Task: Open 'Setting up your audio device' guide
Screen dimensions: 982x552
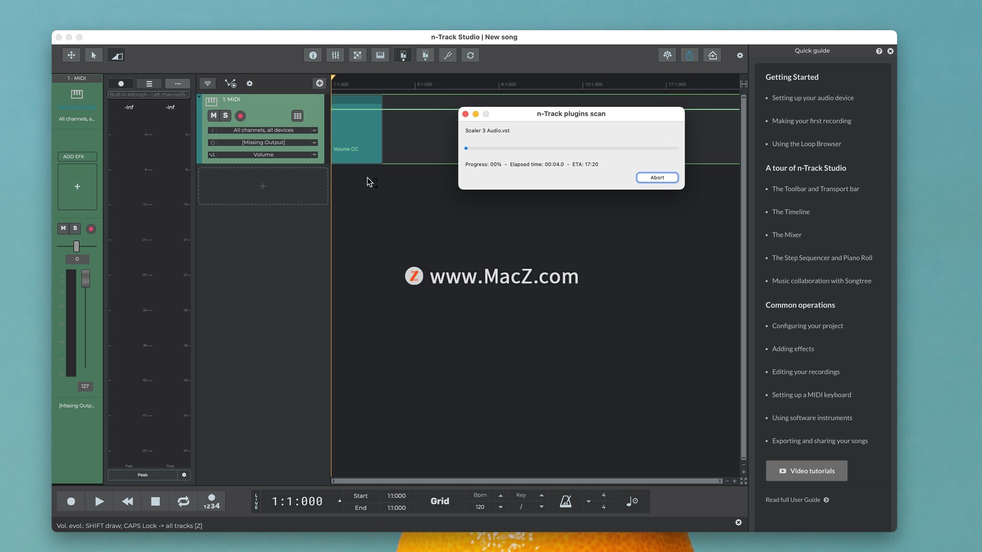Action: click(x=813, y=98)
